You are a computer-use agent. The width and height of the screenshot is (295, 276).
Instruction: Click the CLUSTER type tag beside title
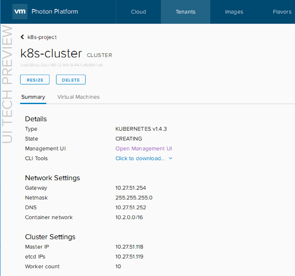[x=99, y=55]
